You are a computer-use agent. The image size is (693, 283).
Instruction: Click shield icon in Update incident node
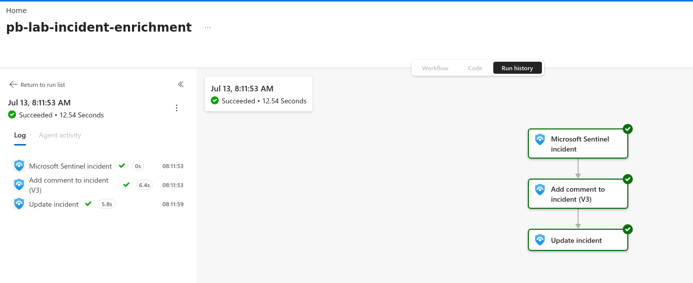[540, 240]
